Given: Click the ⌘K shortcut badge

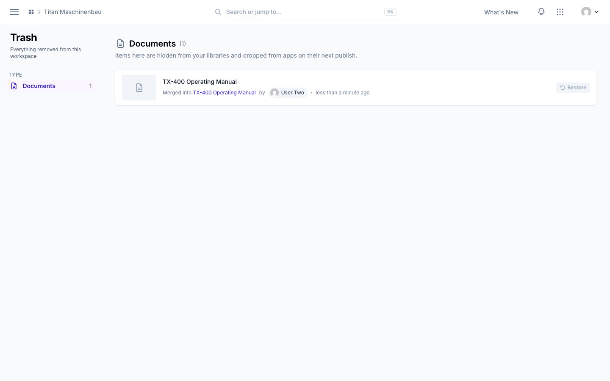Looking at the screenshot, I should [390, 12].
